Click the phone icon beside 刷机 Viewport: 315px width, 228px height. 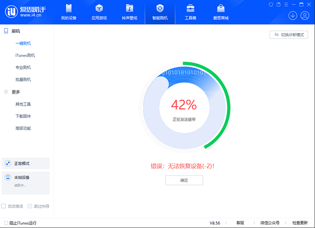(x=6, y=31)
